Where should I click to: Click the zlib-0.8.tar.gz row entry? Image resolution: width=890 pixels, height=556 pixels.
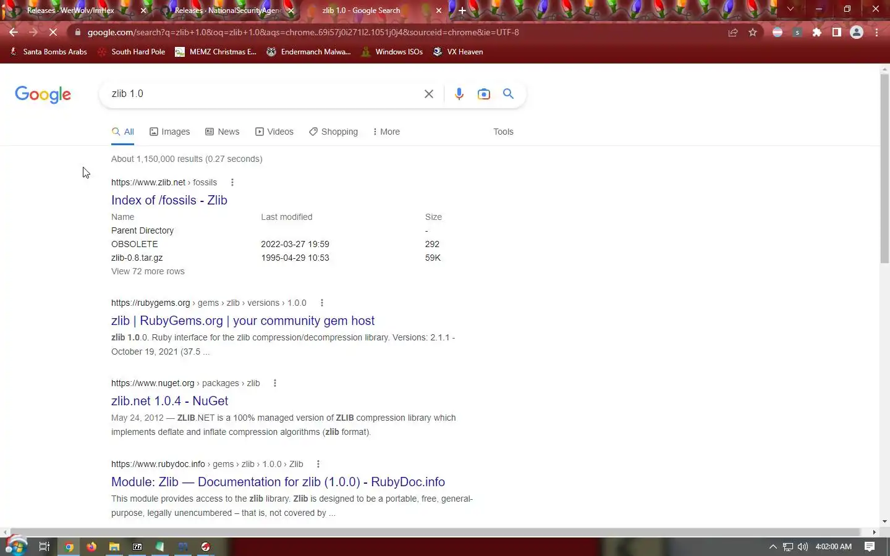pos(137,258)
